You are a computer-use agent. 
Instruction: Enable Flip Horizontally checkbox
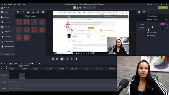[146, 33]
